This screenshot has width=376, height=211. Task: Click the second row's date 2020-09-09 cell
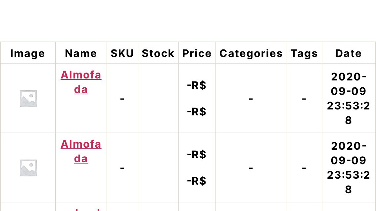pyautogui.click(x=349, y=168)
